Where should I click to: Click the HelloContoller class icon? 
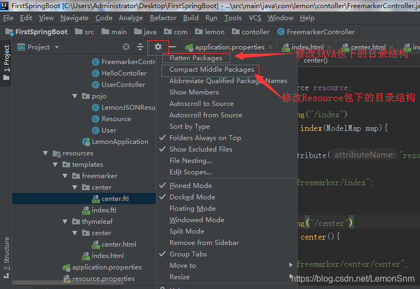click(96, 73)
